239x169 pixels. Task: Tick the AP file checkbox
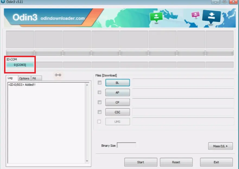[x=100, y=93]
